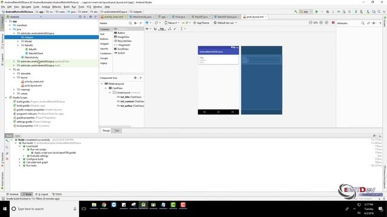Click the Windows Start button
The width and height of the screenshot is (387, 217).
[x=5, y=209]
